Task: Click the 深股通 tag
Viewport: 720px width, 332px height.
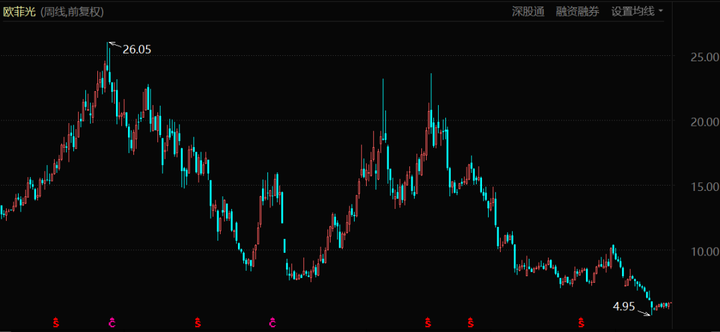Action: point(528,11)
